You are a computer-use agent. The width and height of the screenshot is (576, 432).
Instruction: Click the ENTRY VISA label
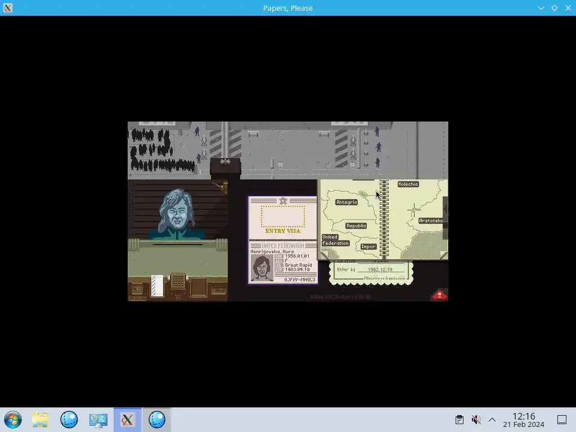tap(283, 231)
